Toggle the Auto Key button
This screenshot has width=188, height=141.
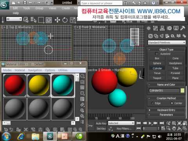point(101,123)
